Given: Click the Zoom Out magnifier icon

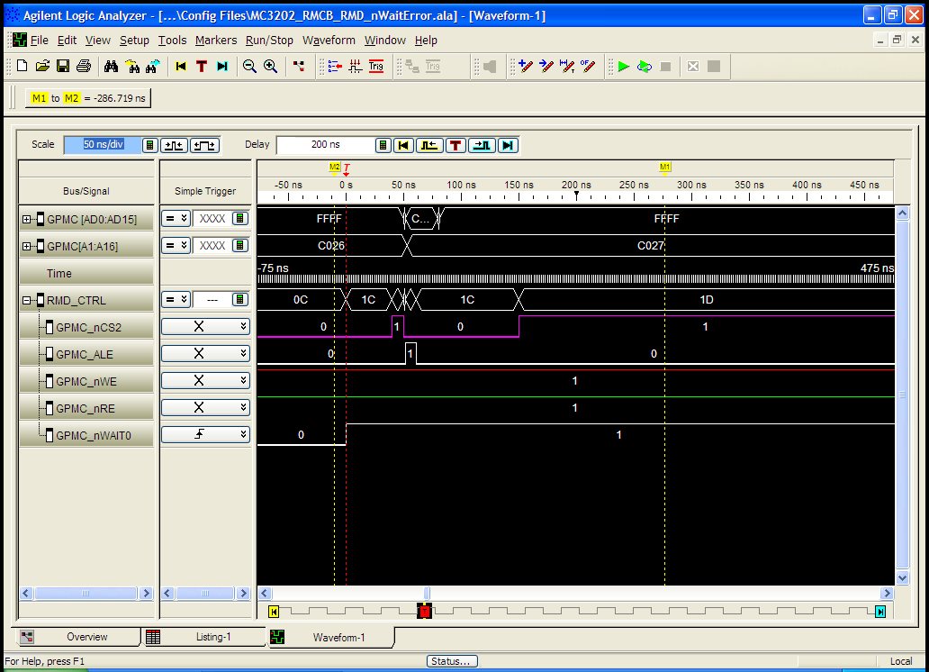Looking at the screenshot, I should 250,67.
